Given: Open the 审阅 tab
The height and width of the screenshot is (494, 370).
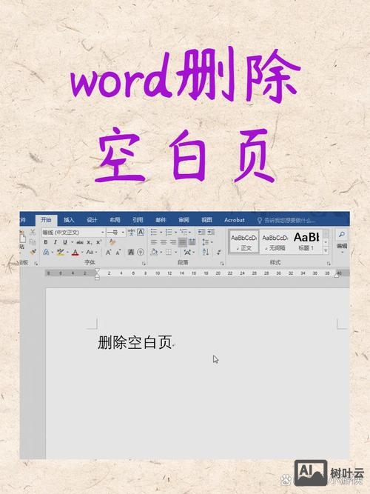Looking at the screenshot, I should tap(184, 220).
